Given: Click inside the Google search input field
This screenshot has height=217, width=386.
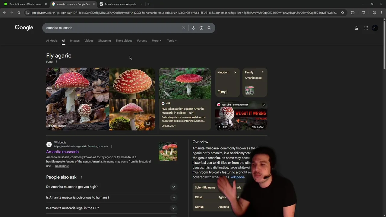Looking at the screenshot, I should (112, 28).
